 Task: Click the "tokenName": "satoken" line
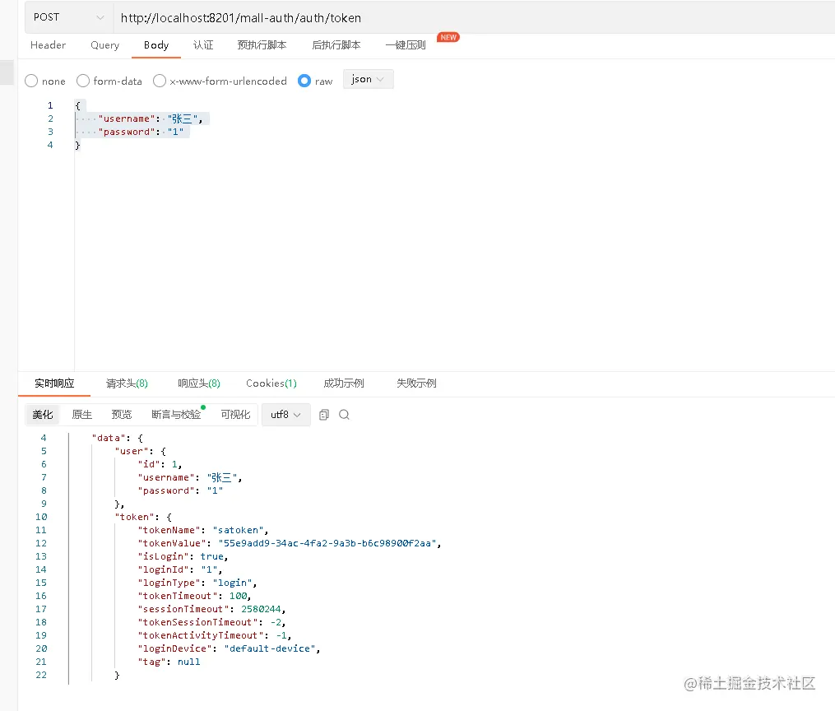pos(203,531)
